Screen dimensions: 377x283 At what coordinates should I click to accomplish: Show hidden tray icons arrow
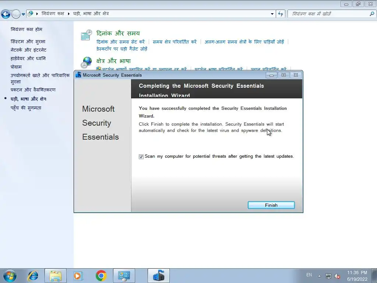tap(319, 276)
